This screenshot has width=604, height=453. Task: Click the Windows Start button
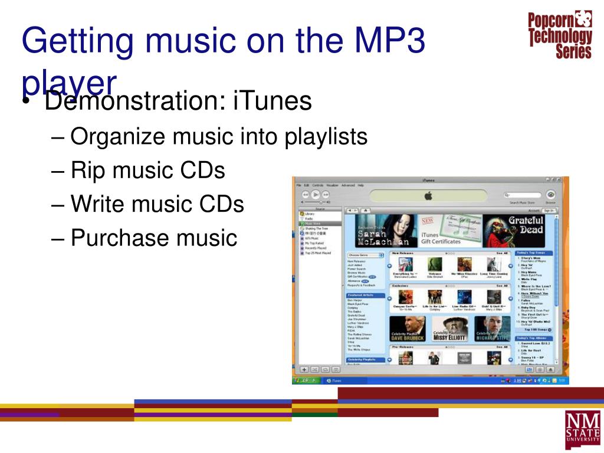click(306, 380)
